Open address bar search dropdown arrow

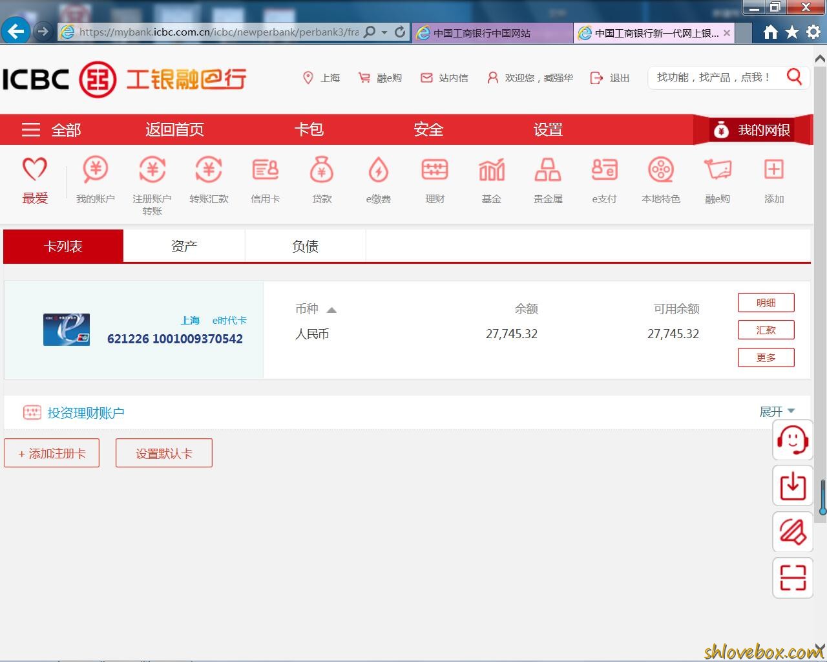click(384, 32)
